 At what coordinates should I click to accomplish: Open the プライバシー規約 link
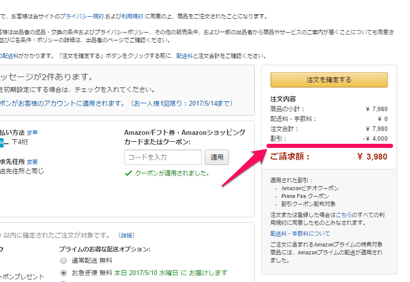(82, 16)
